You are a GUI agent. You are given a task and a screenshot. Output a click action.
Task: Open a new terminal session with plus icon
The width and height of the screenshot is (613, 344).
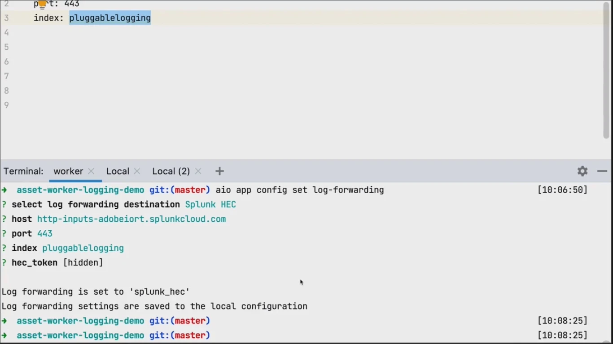click(219, 171)
